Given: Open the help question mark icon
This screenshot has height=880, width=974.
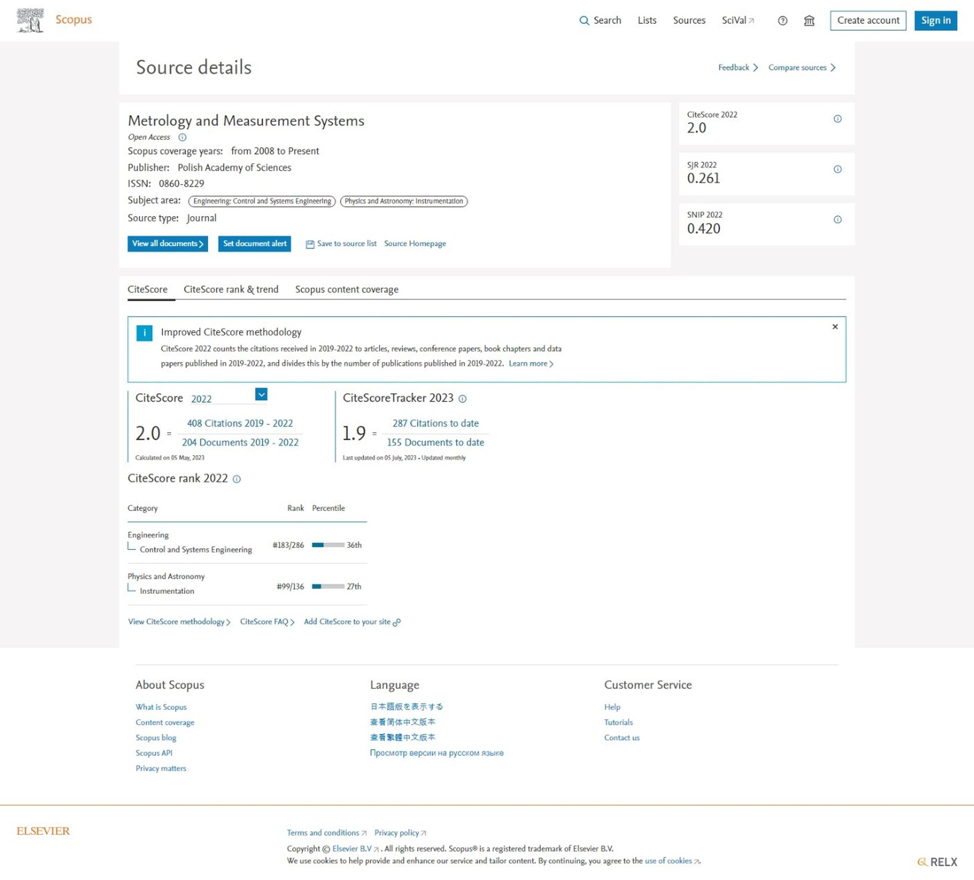Looking at the screenshot, I should (783, 21).
